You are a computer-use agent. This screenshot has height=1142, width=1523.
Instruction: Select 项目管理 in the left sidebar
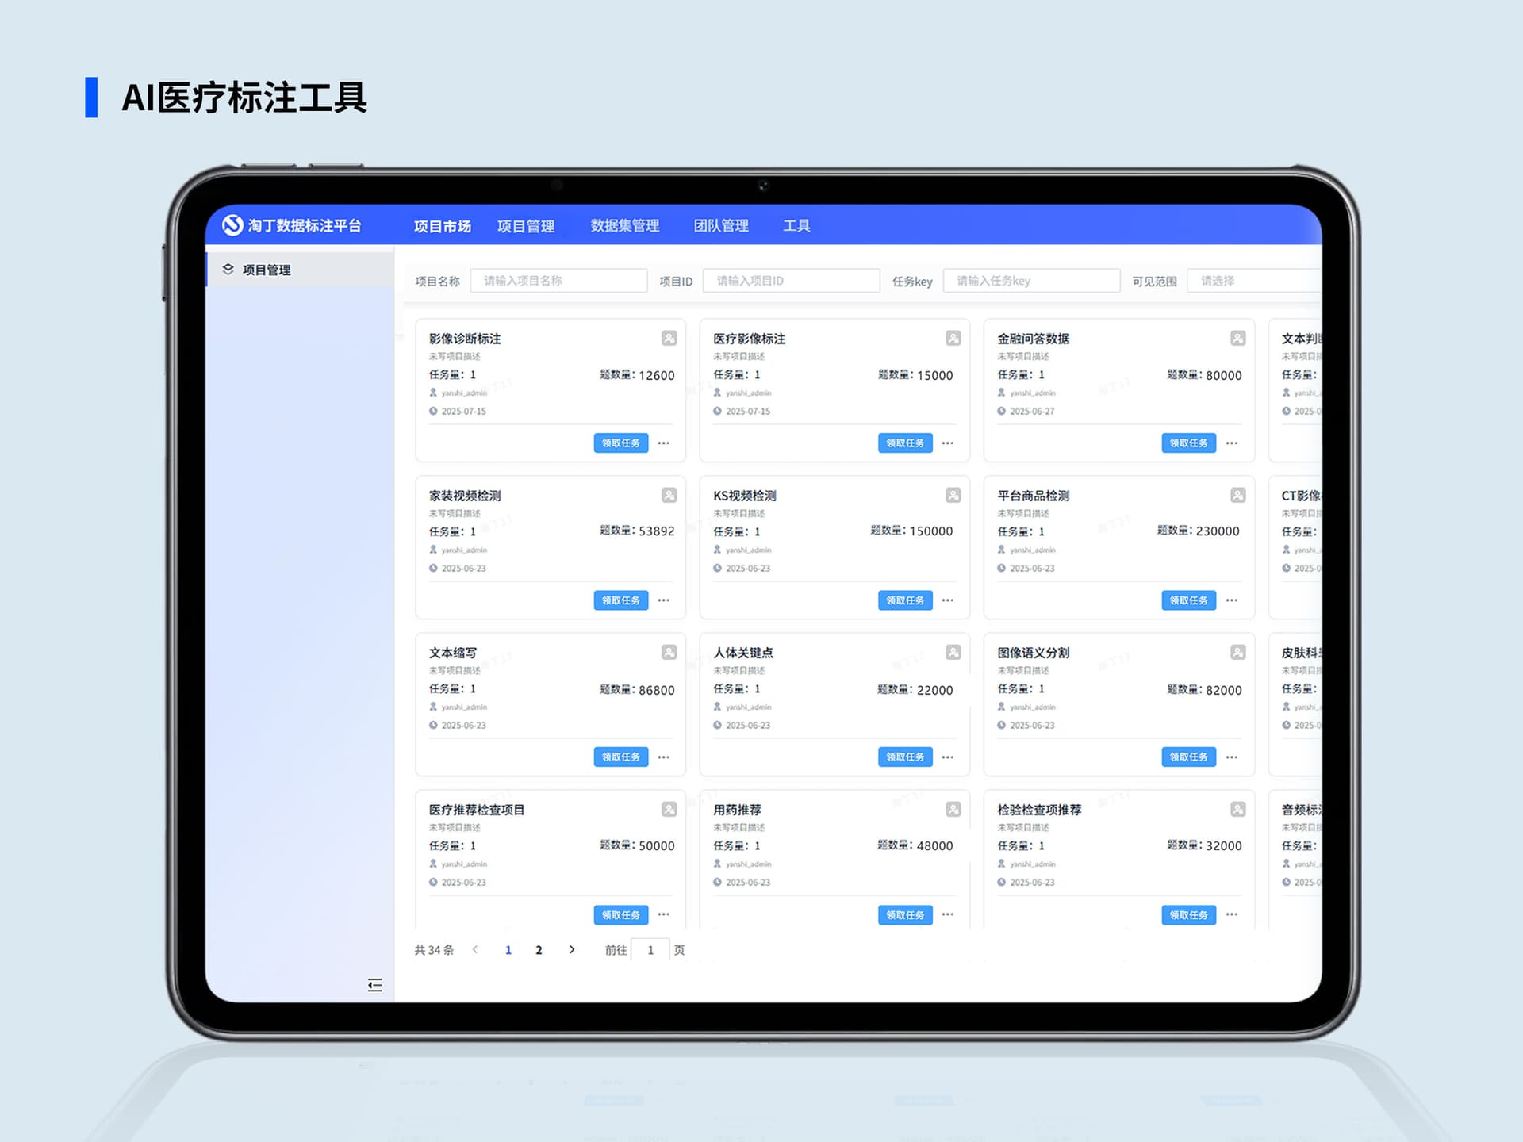coord(300,270)
